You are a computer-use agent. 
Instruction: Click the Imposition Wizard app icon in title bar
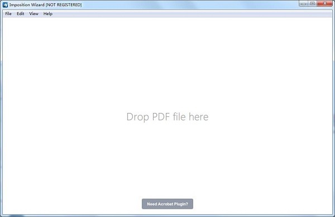pyautogui.click(x=6, y=4)
